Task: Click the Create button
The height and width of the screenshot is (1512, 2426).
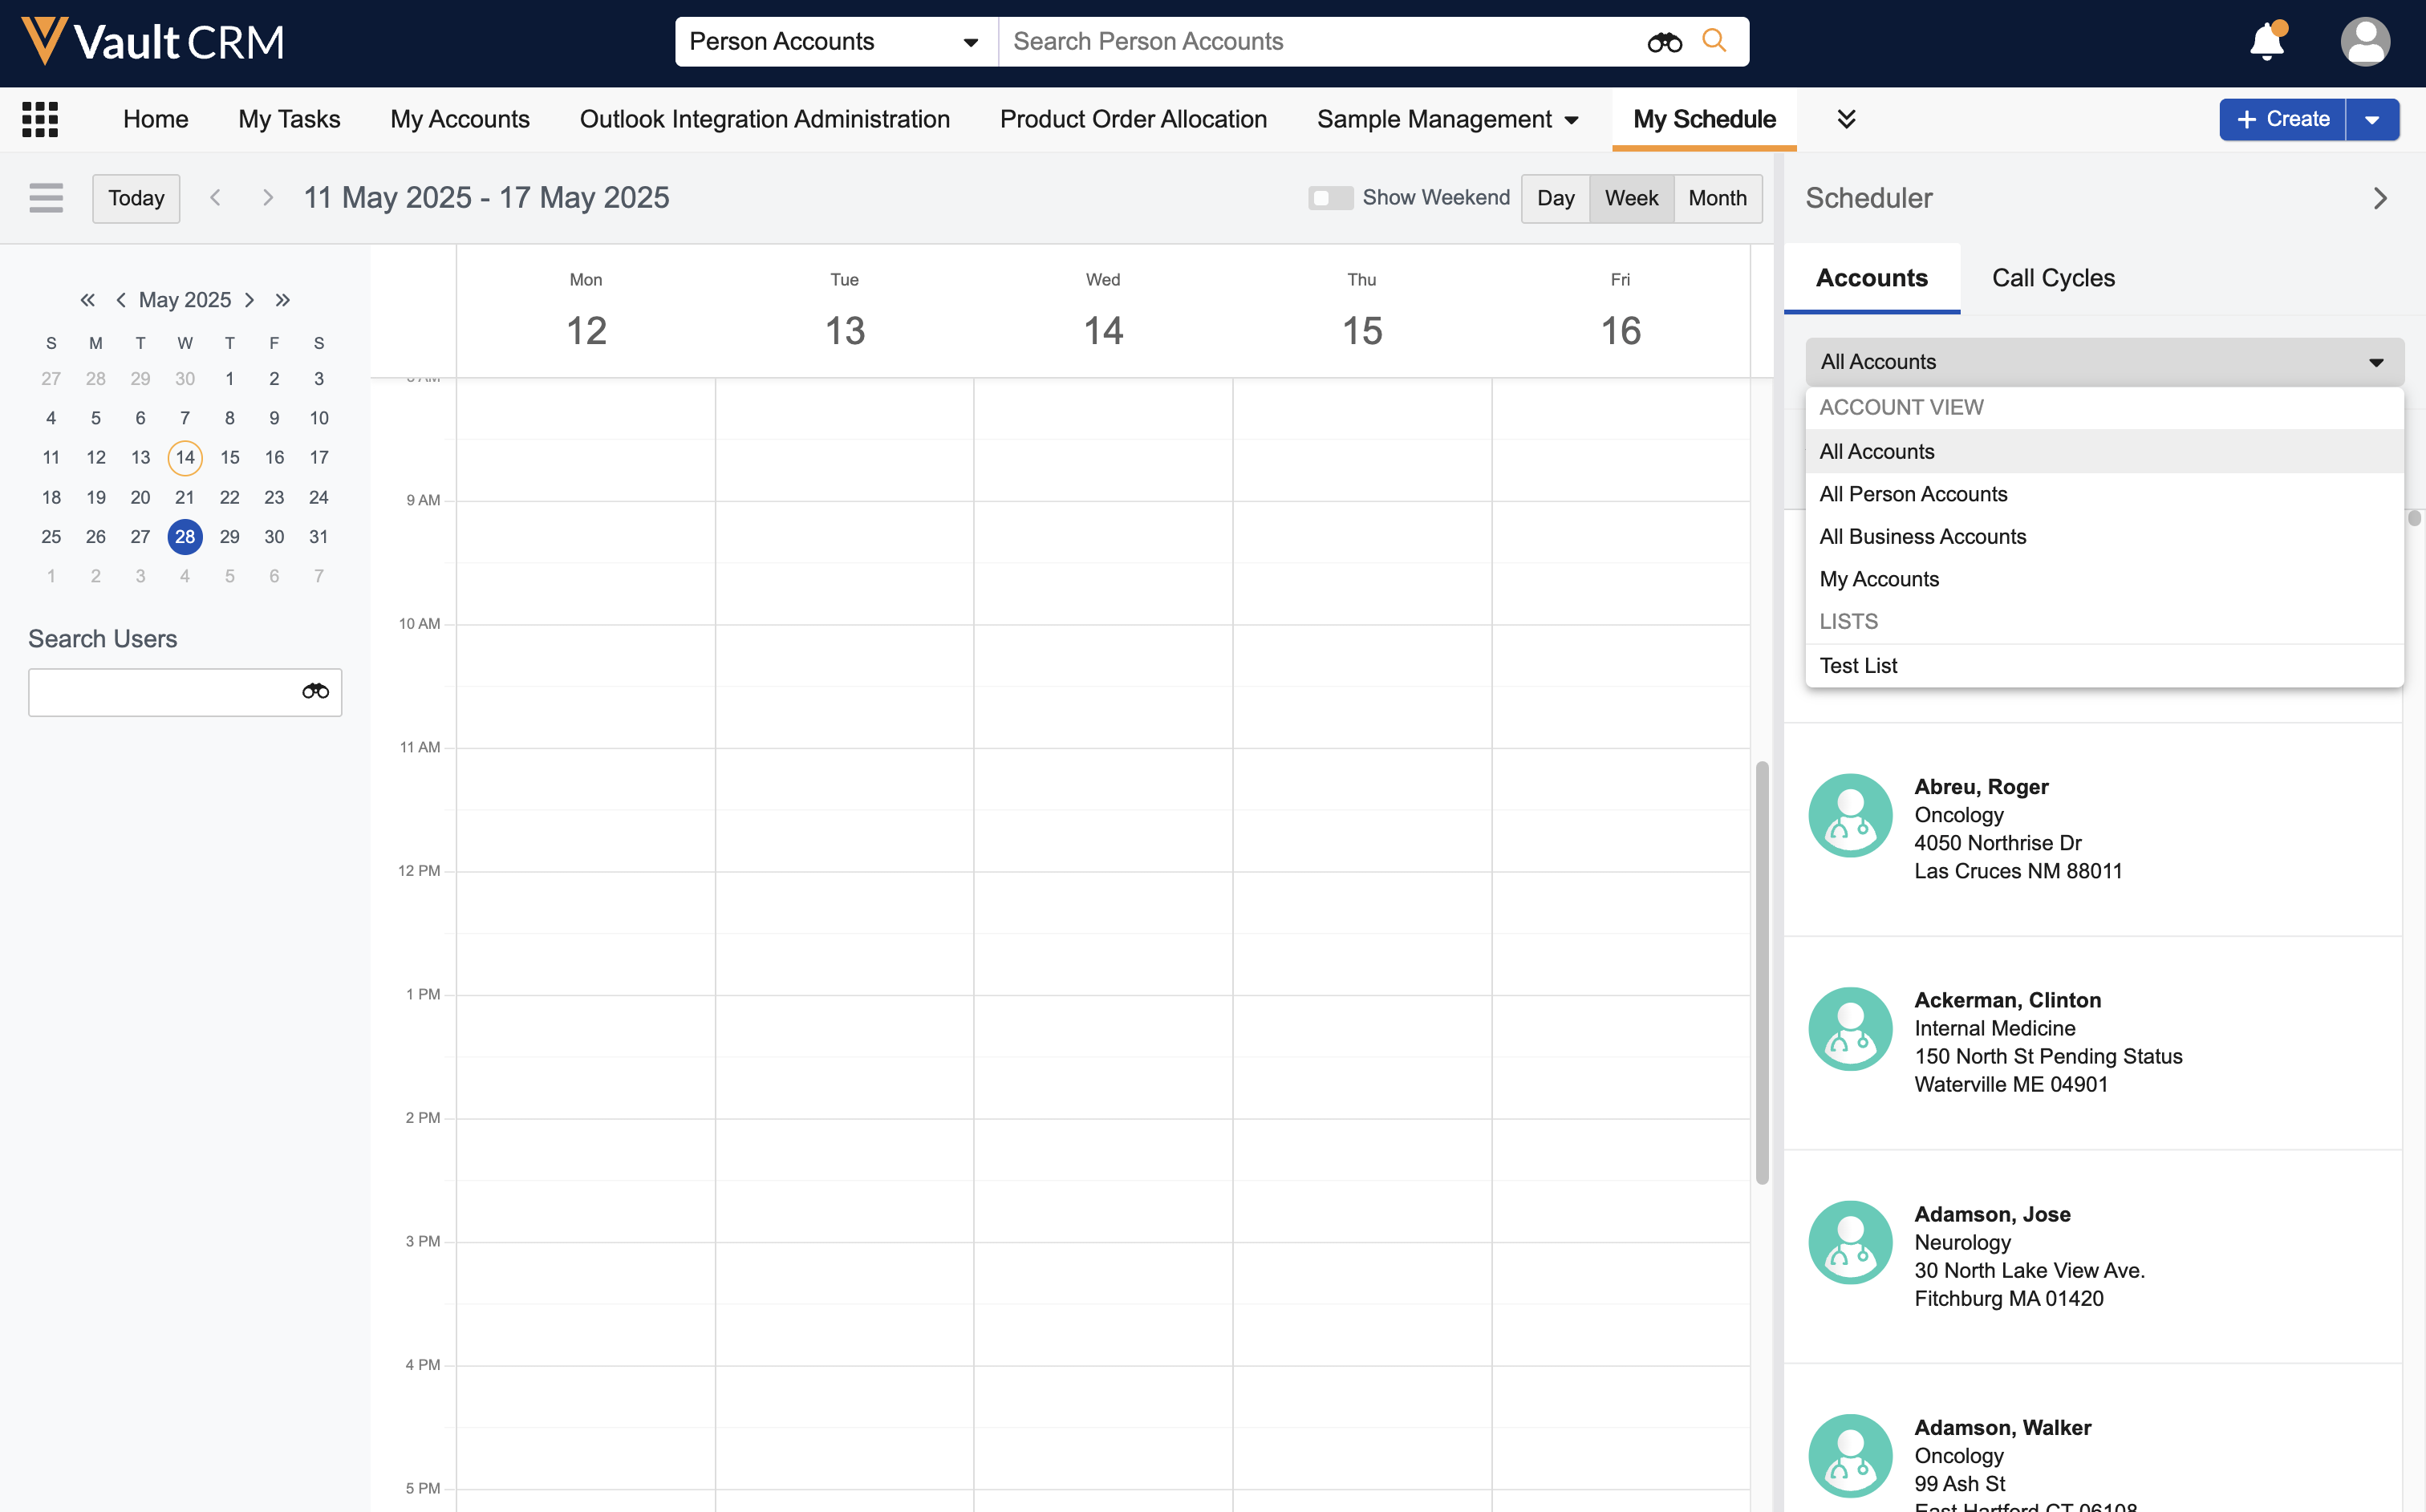Action: coord(2282,119)
